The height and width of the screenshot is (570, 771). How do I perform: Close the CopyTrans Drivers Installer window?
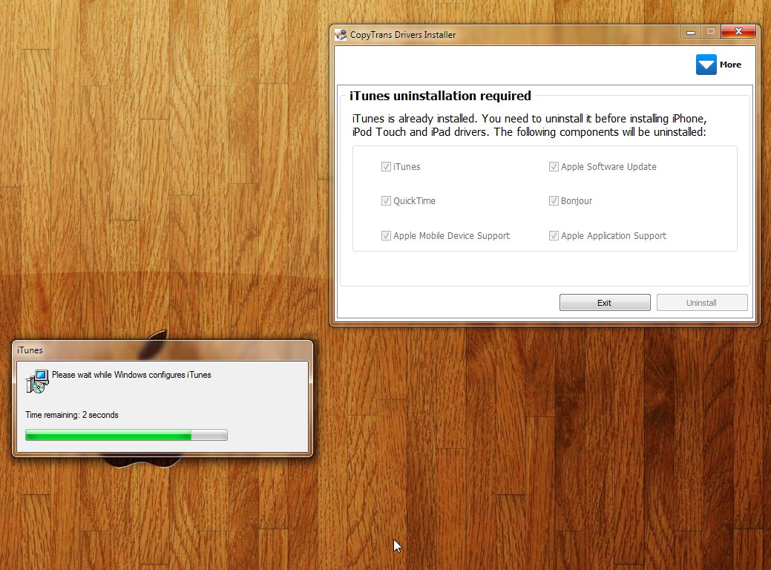[x=738, y=32]
